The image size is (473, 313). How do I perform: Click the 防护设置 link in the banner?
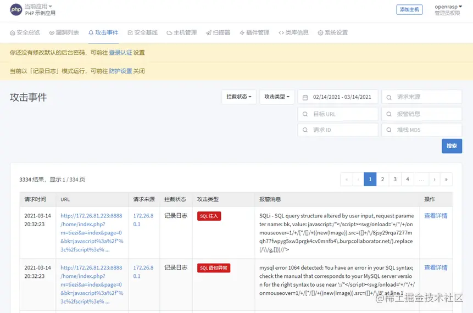(x=120, y=71)
